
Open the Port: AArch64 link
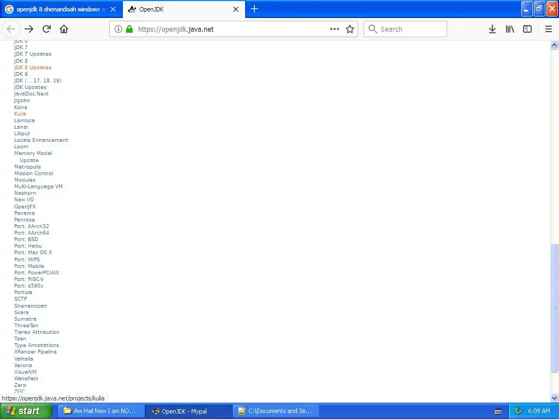(31, 232)
